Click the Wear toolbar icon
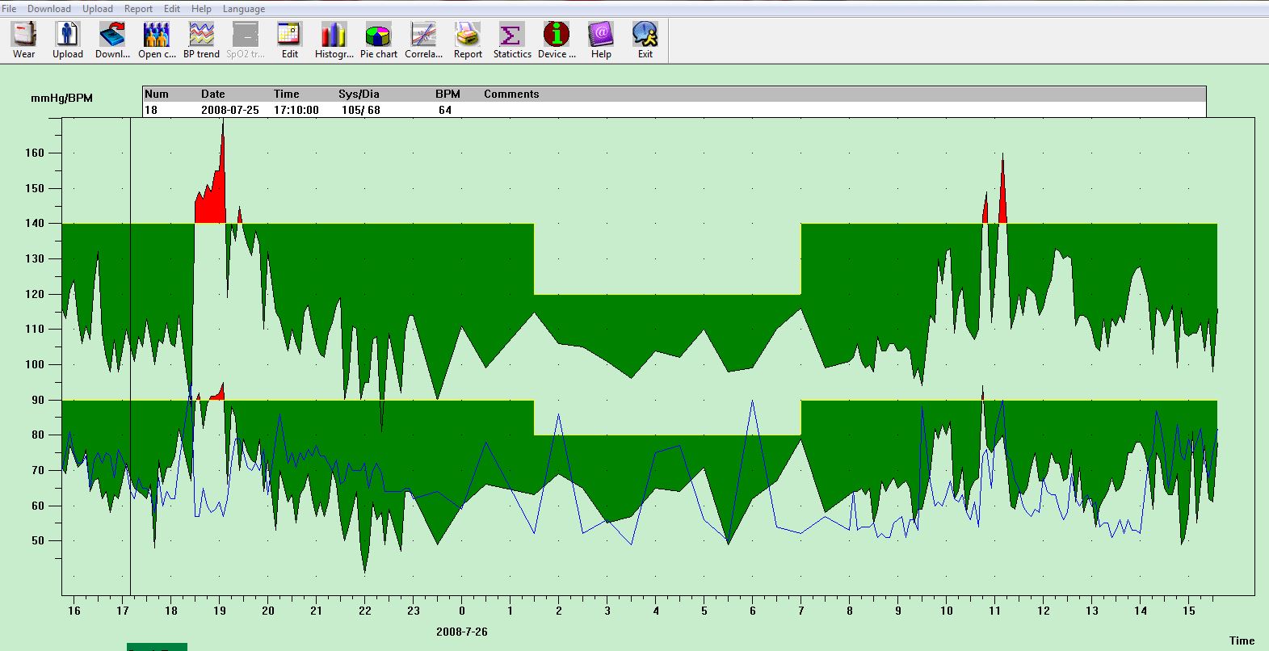This screenshot has height=651, width=1269. (x=24, y=40)
